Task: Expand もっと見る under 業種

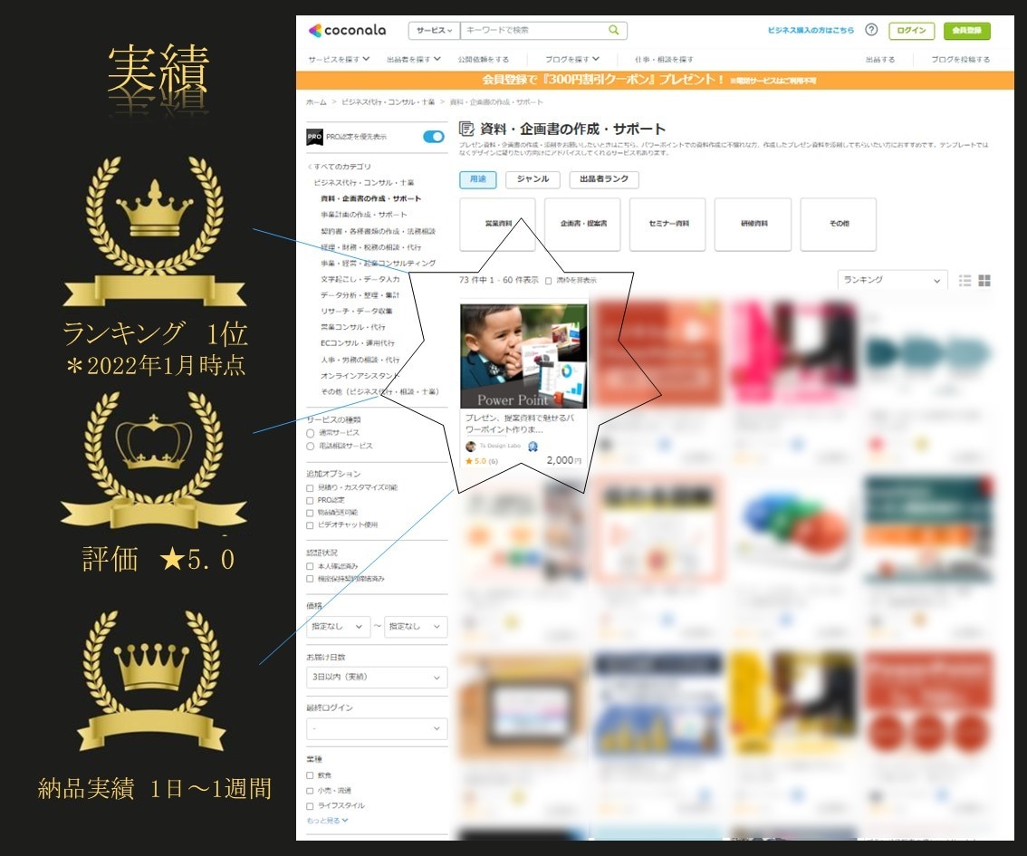Action: pyautogui.click(x=328, y=821)
